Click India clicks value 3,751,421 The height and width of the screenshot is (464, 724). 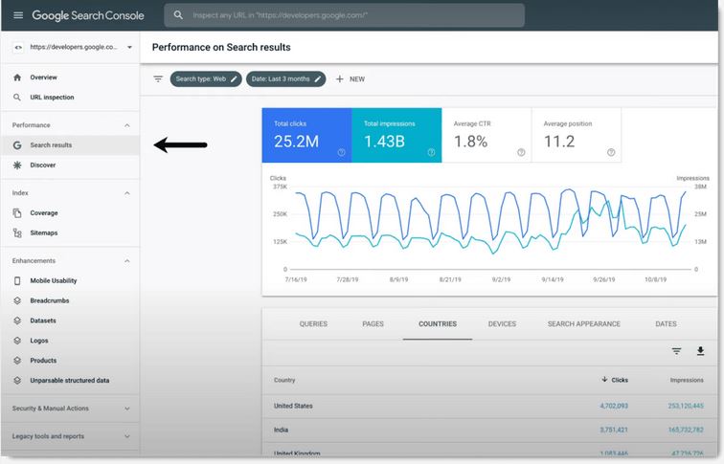[614, 430]
